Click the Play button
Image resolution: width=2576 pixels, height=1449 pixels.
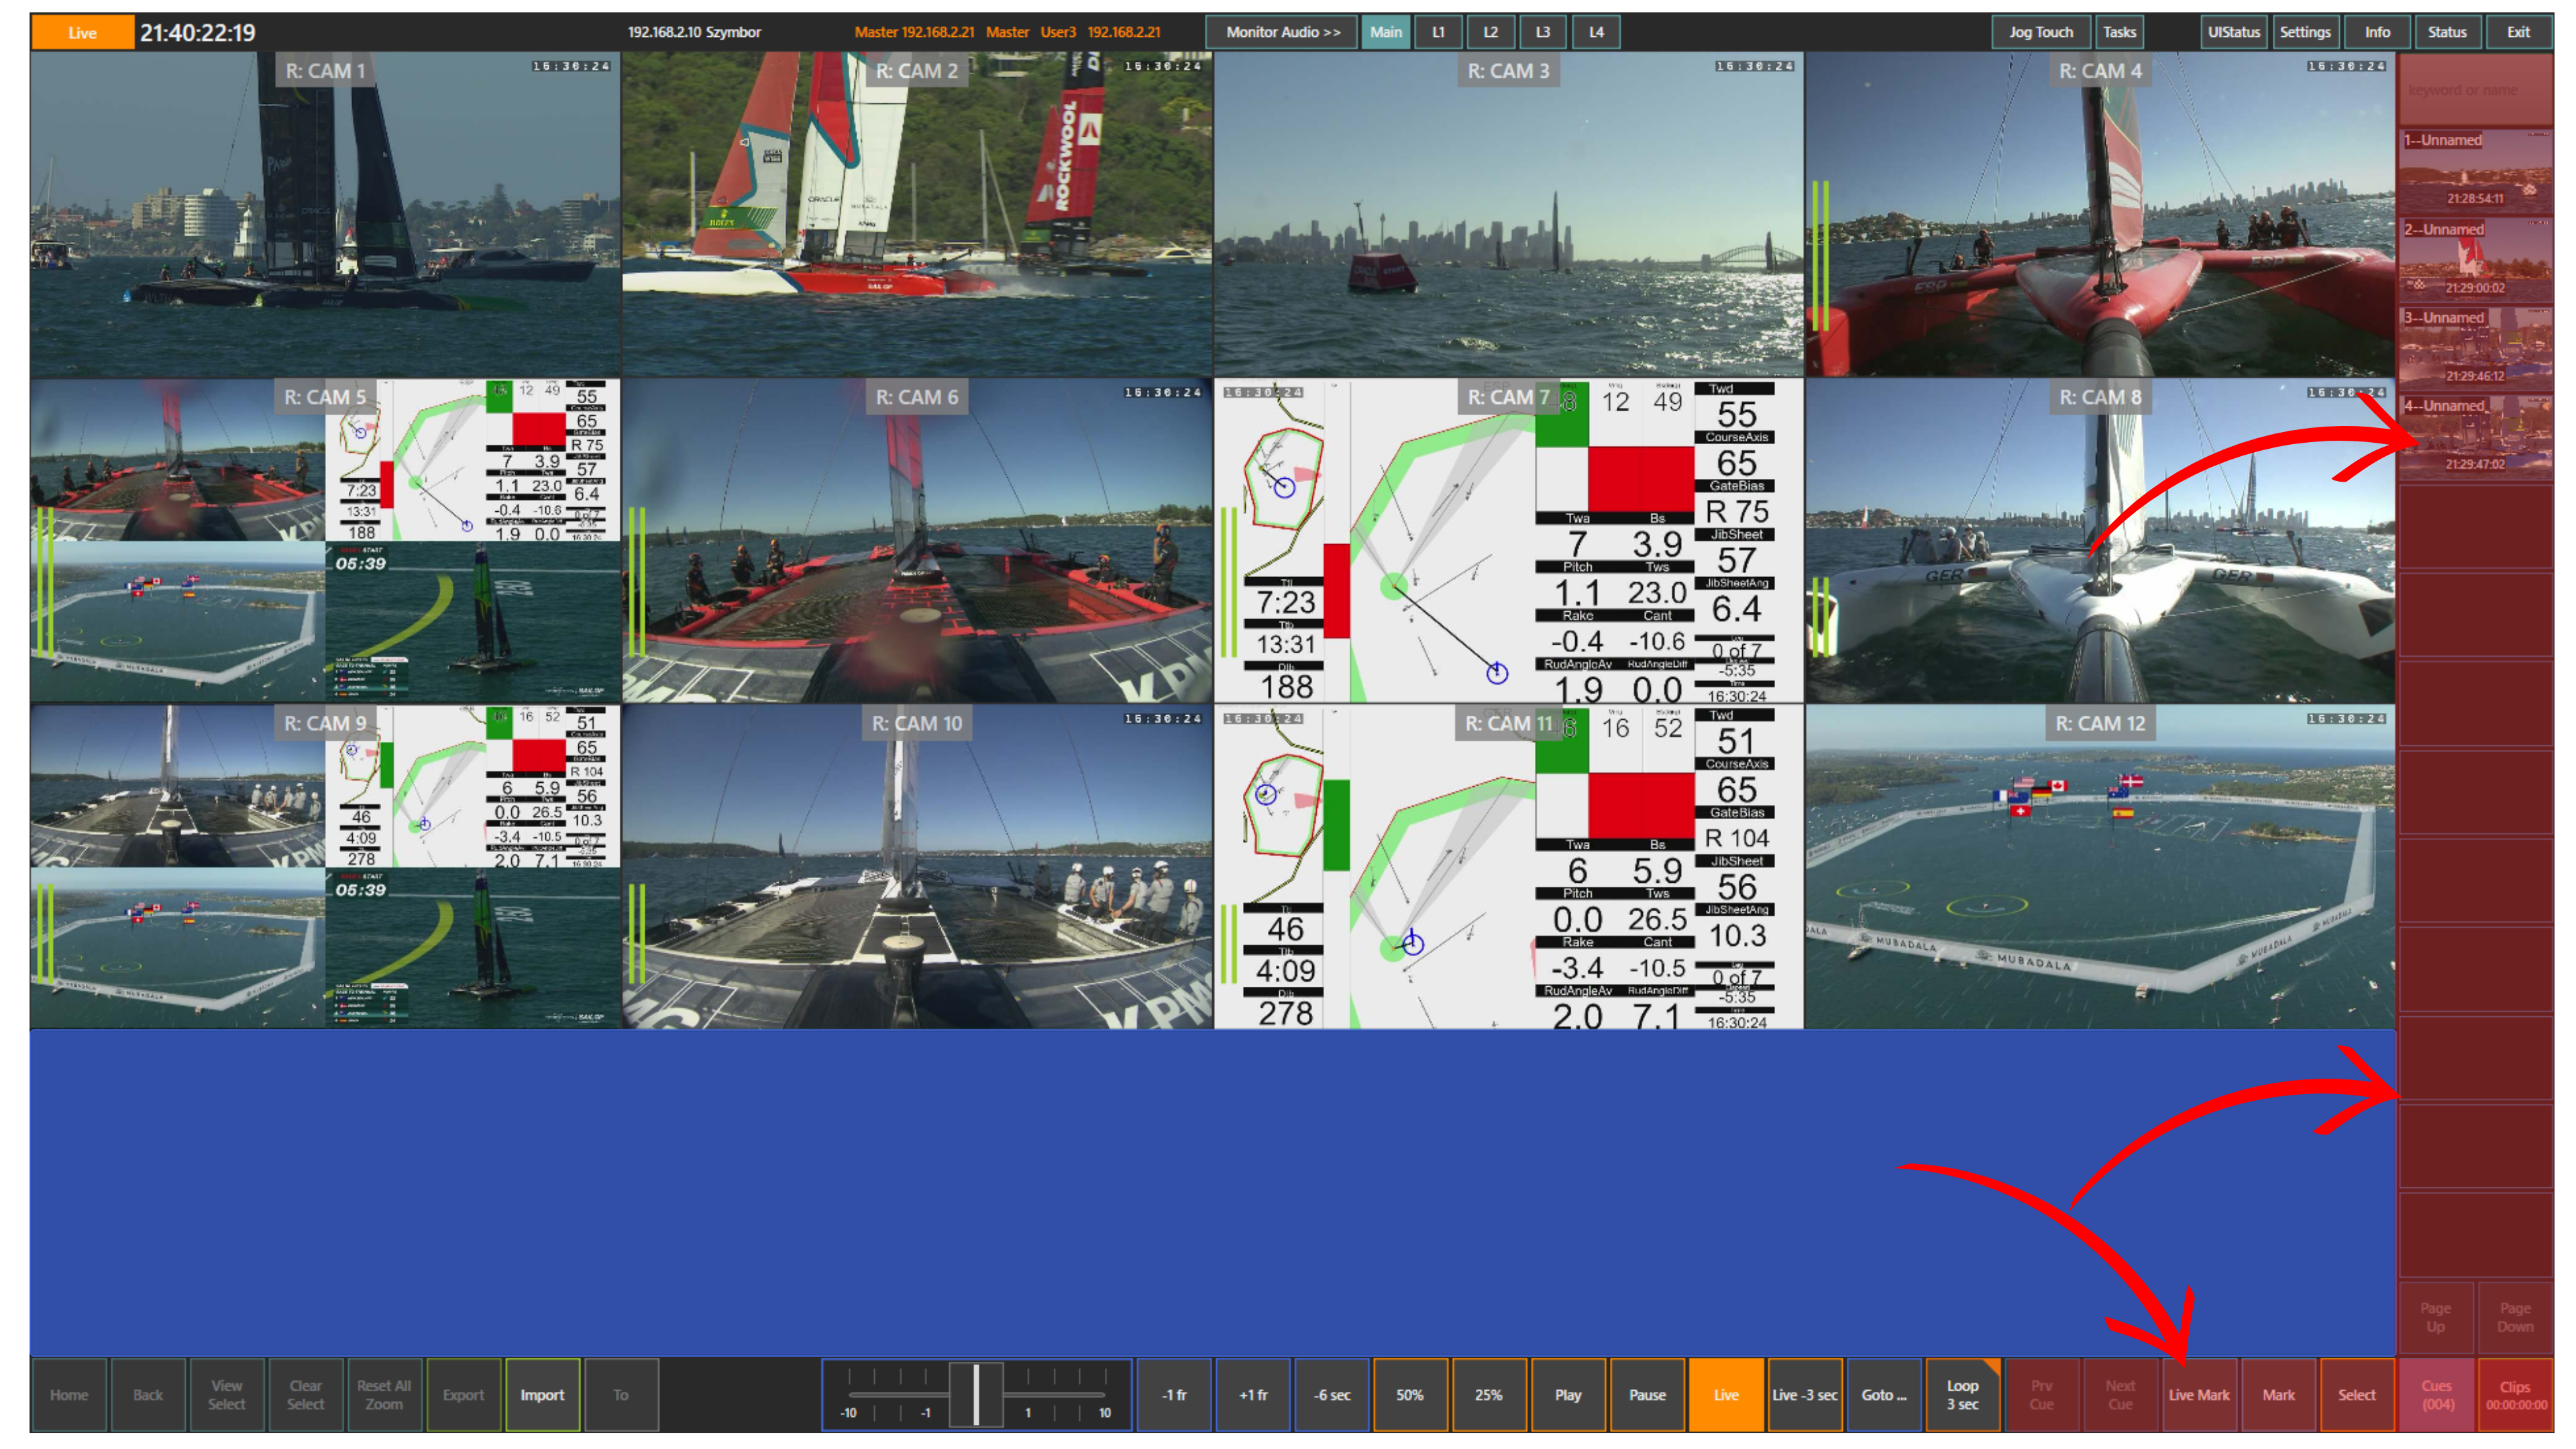[x=1568, y=1394]
